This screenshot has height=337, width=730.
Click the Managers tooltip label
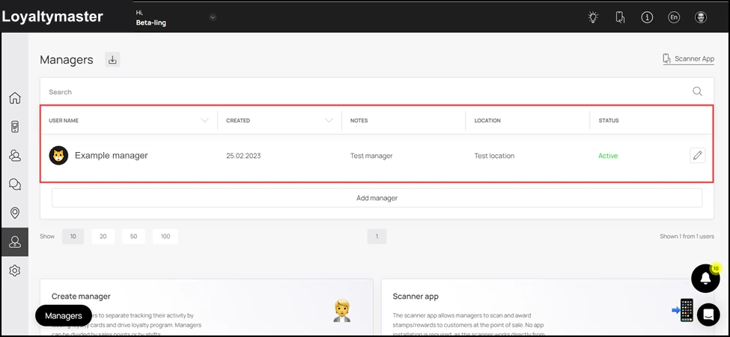[x=64, y=316]
